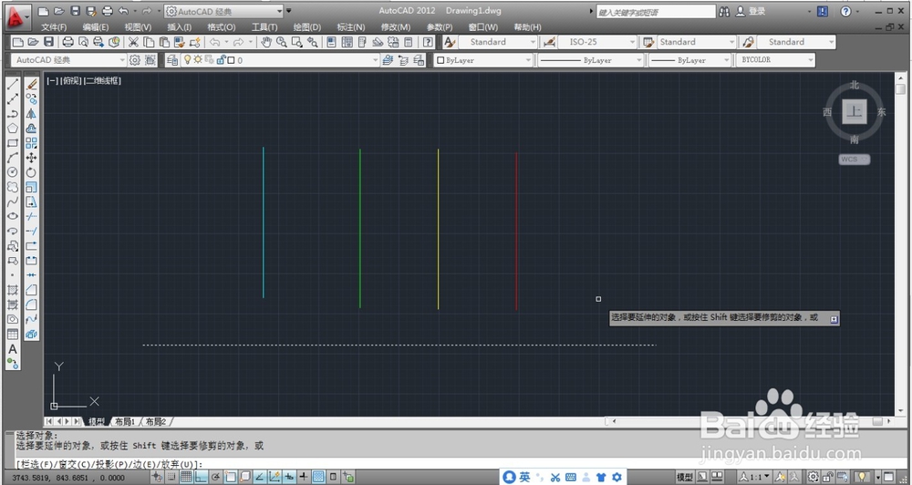Toggle Quick Properties in status bar
The width and height of the screenshot is (912, 485).
coord(333,478)
